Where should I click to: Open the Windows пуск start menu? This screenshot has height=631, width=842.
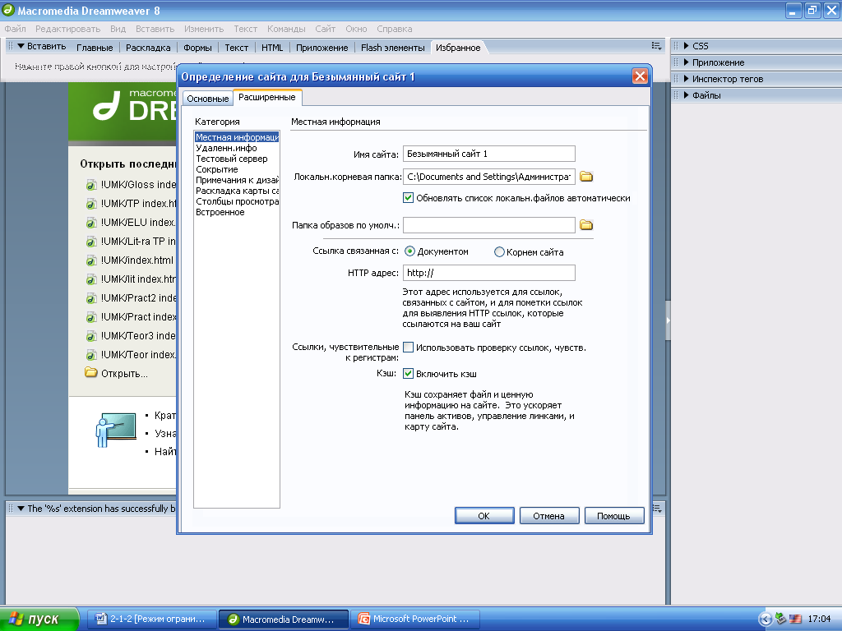[x=39, y=619]
